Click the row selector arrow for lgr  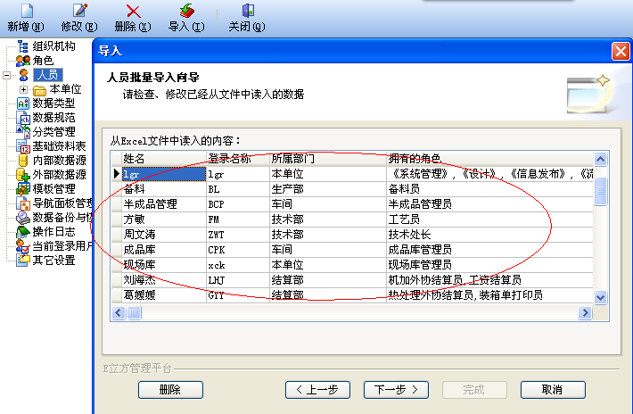116,174
